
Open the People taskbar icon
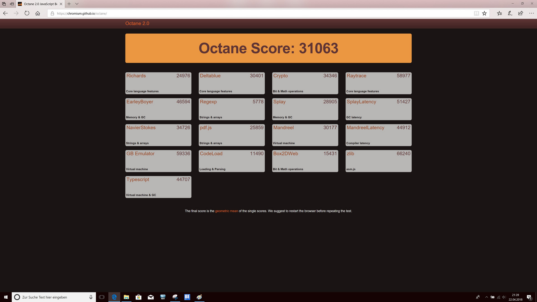[x=478, y=297]
